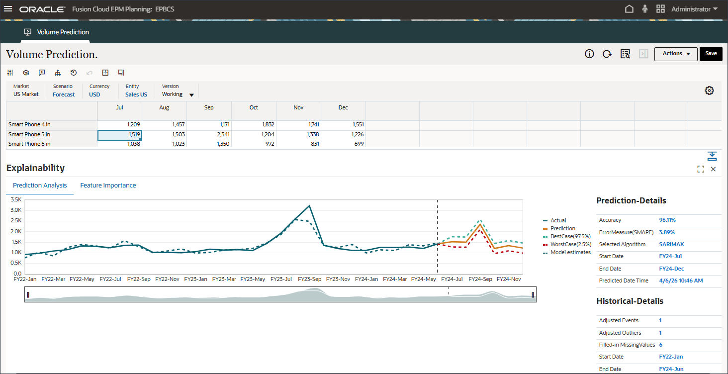Close the Explainability panel
Viewport: 728px width, 374px height.
[713, 169]
